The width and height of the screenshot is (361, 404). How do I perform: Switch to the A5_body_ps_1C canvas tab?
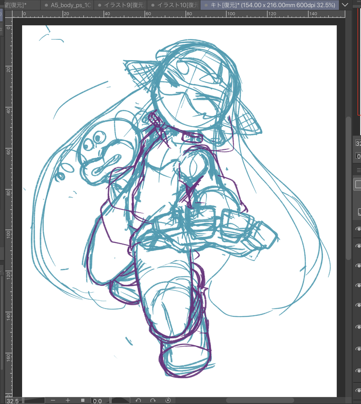(x=67, y=5)
